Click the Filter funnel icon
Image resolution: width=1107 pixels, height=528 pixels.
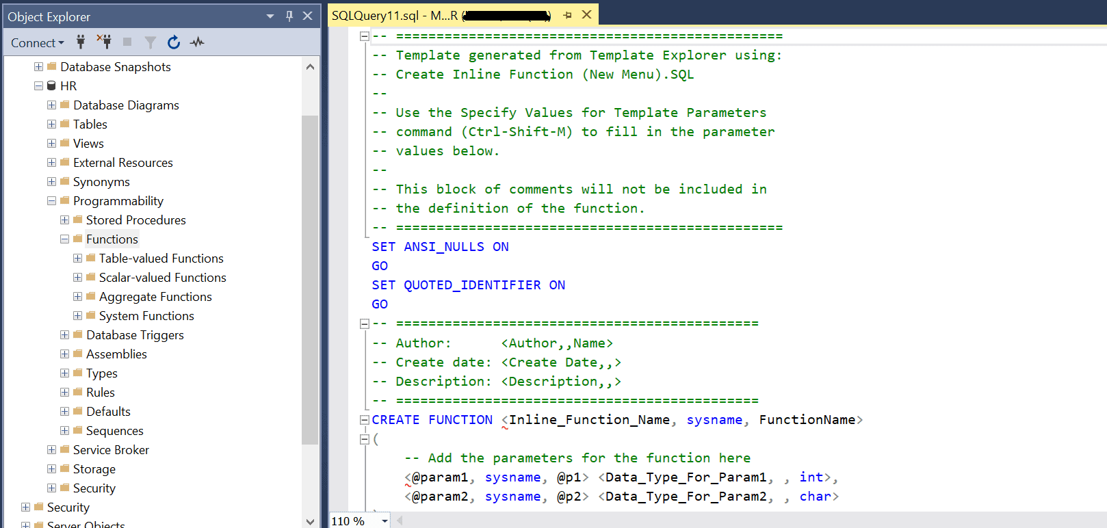(151, 42)
